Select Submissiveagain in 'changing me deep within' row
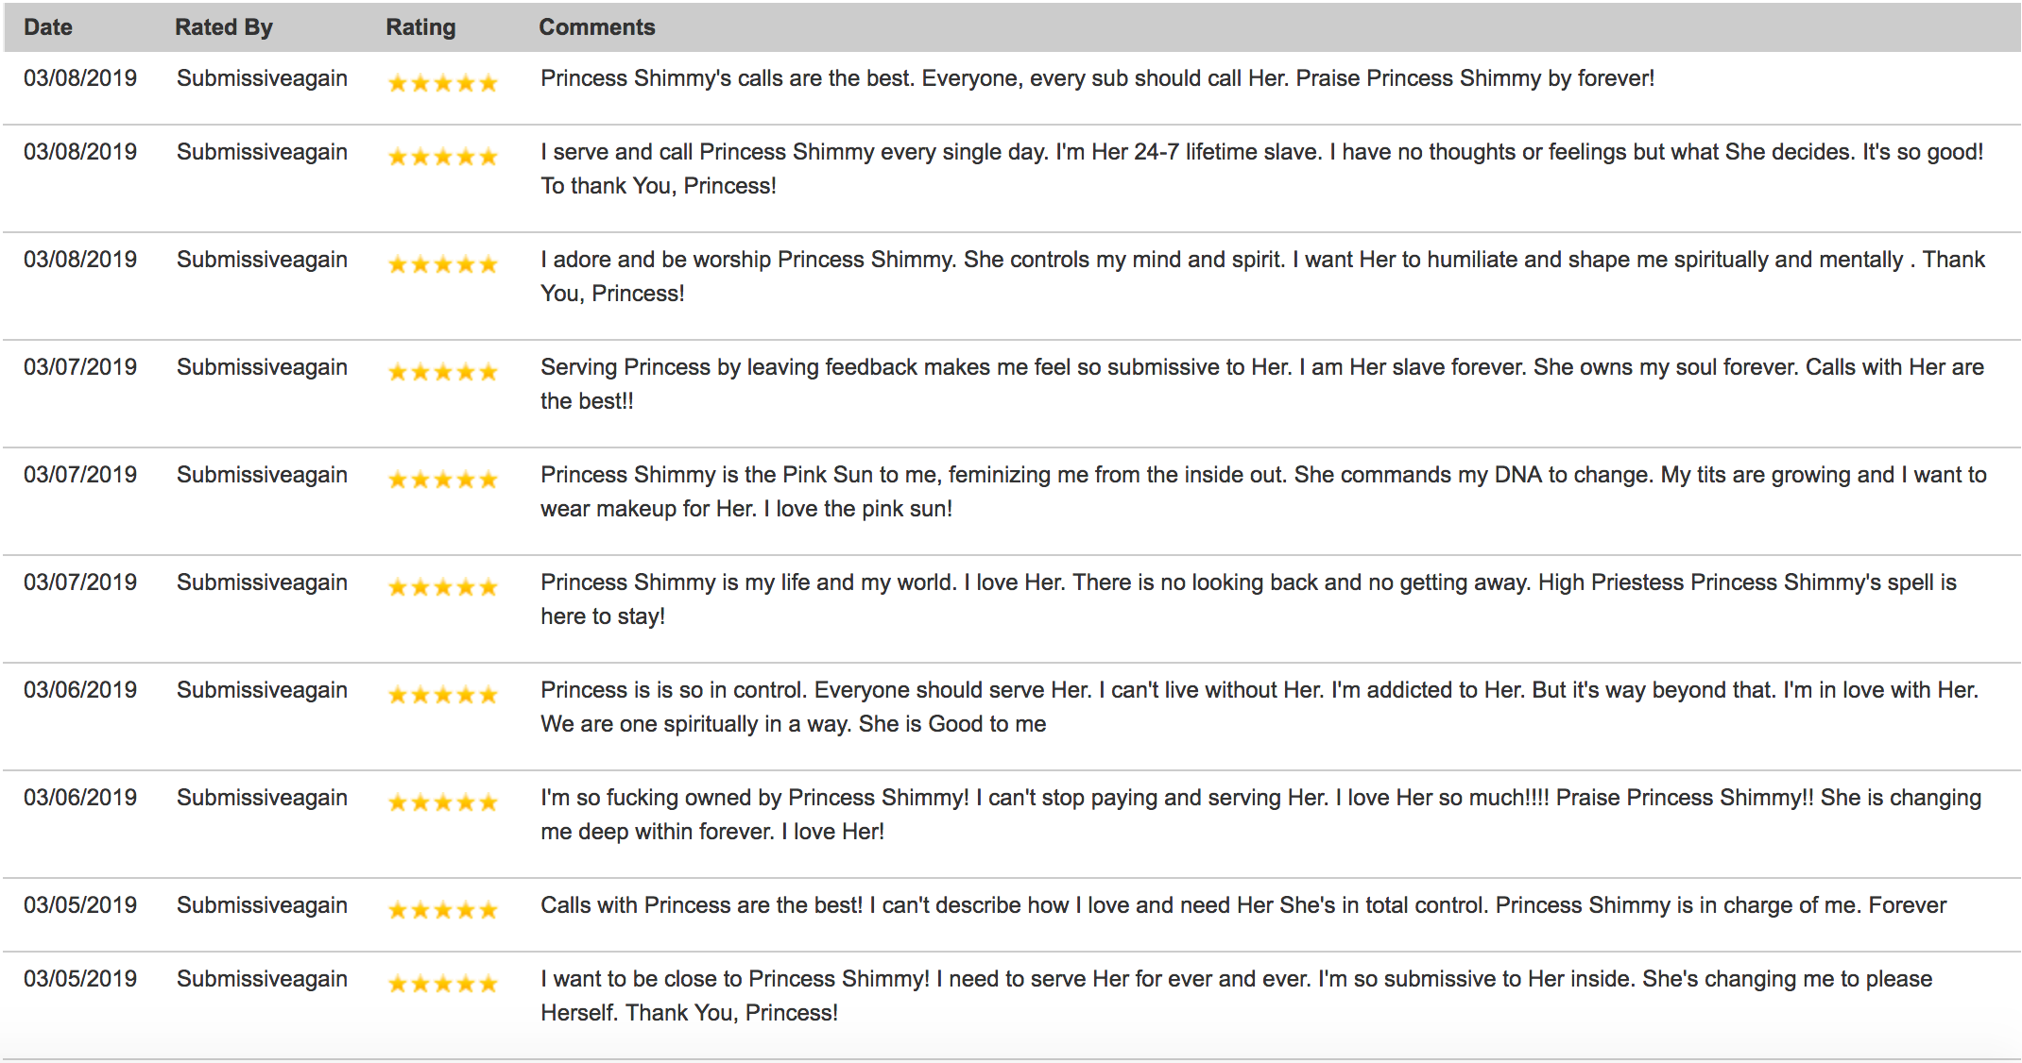This screenshot has width=2022, height=1063. point(262,799)
